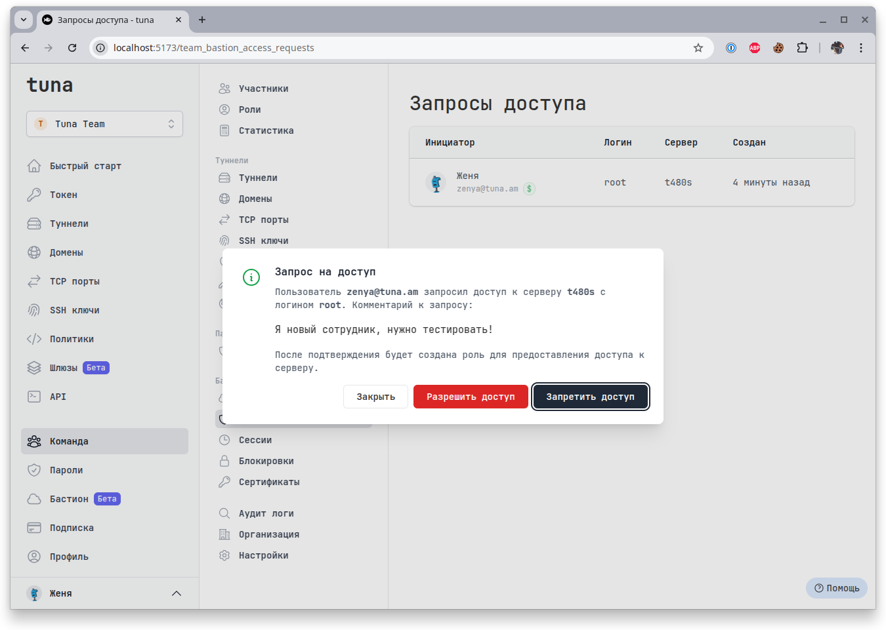Image resolution: width=886 pixels, height=630 pixels.
Task: Go to the API section
Action: (58, 396)
